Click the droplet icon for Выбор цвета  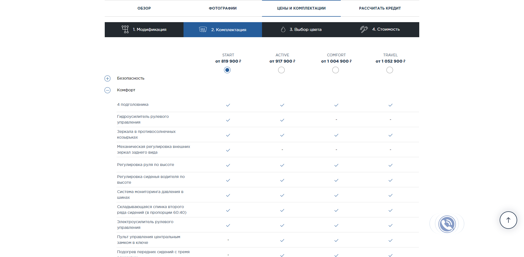(x=283, y=30)
